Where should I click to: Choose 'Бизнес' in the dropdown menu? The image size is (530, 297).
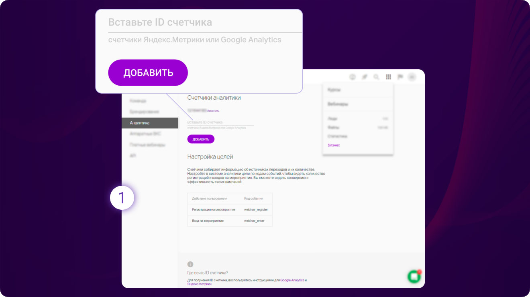coord(334,145)
